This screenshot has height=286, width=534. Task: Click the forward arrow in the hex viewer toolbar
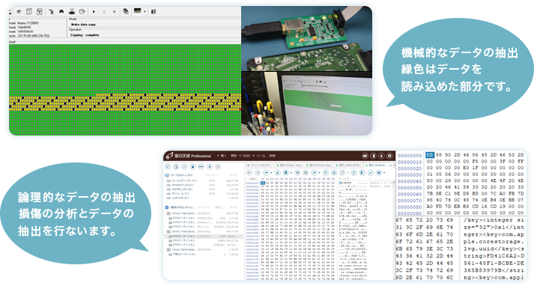[258, 173]
